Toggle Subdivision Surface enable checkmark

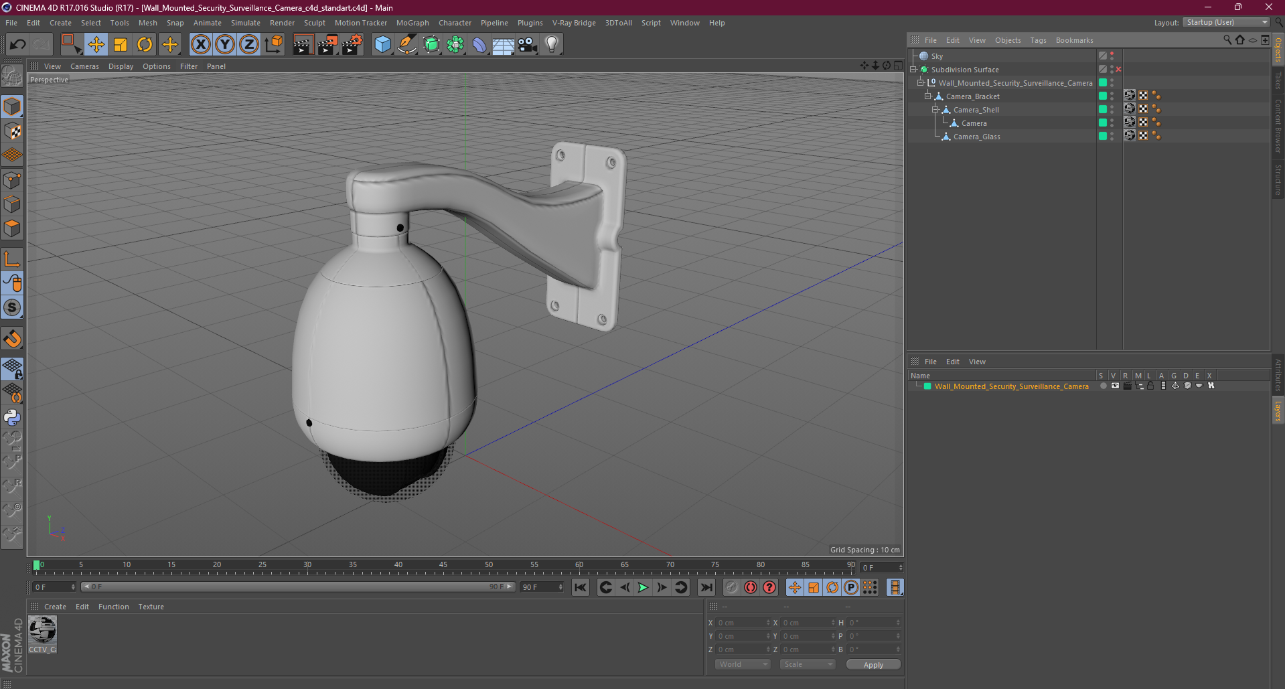[x=1118, y=70]
